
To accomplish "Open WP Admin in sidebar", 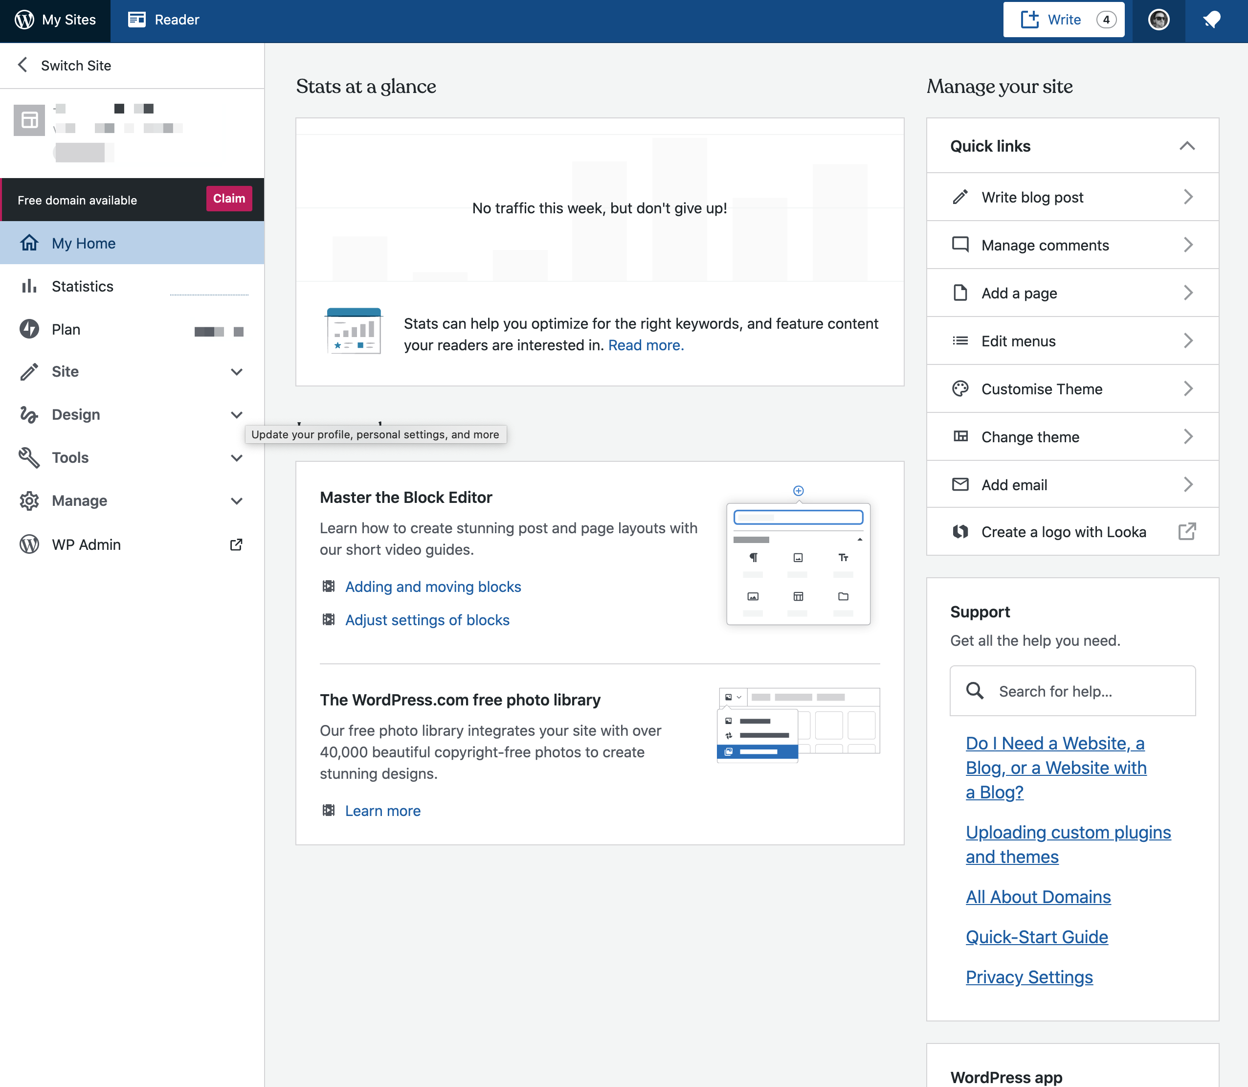I will point(132,544).
